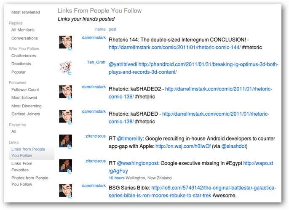Click darrellmstark avatar on kaSHADED2 post

(65, 92)
